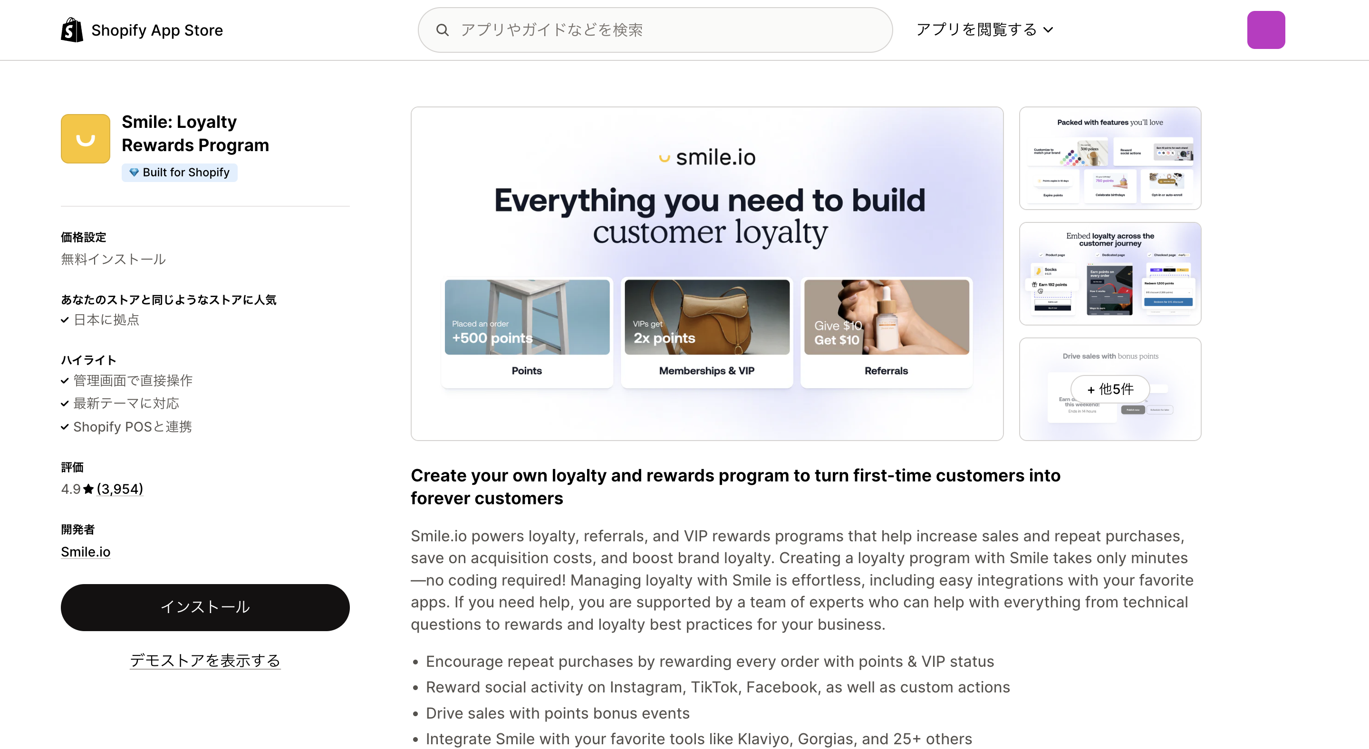Click the 'Reward social activity on Instagram' bullet
Viewport: 1369px width, 749px height.
(x=717, y=687)
